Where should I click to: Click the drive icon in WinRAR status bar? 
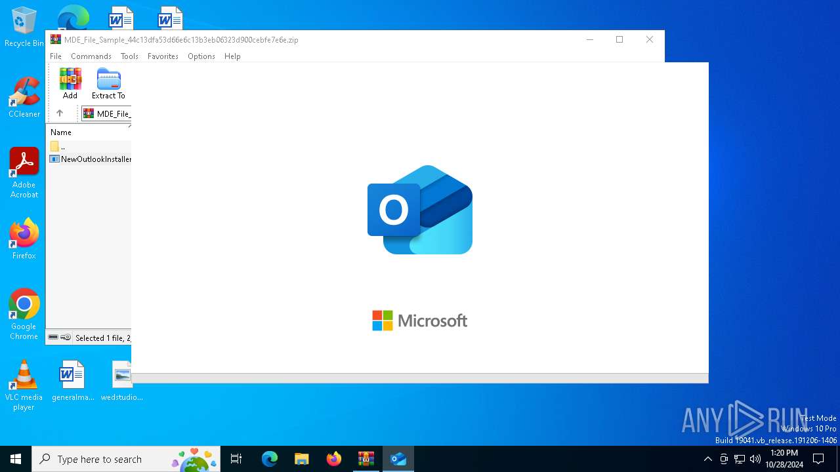[53, 338]
